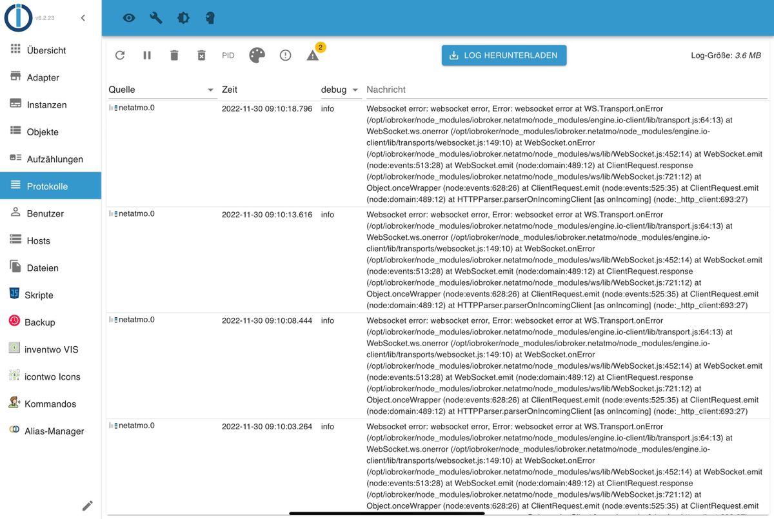Click the warning count badge showing 2
Screen dimensions: 774x519
click(x=321, y=47)
